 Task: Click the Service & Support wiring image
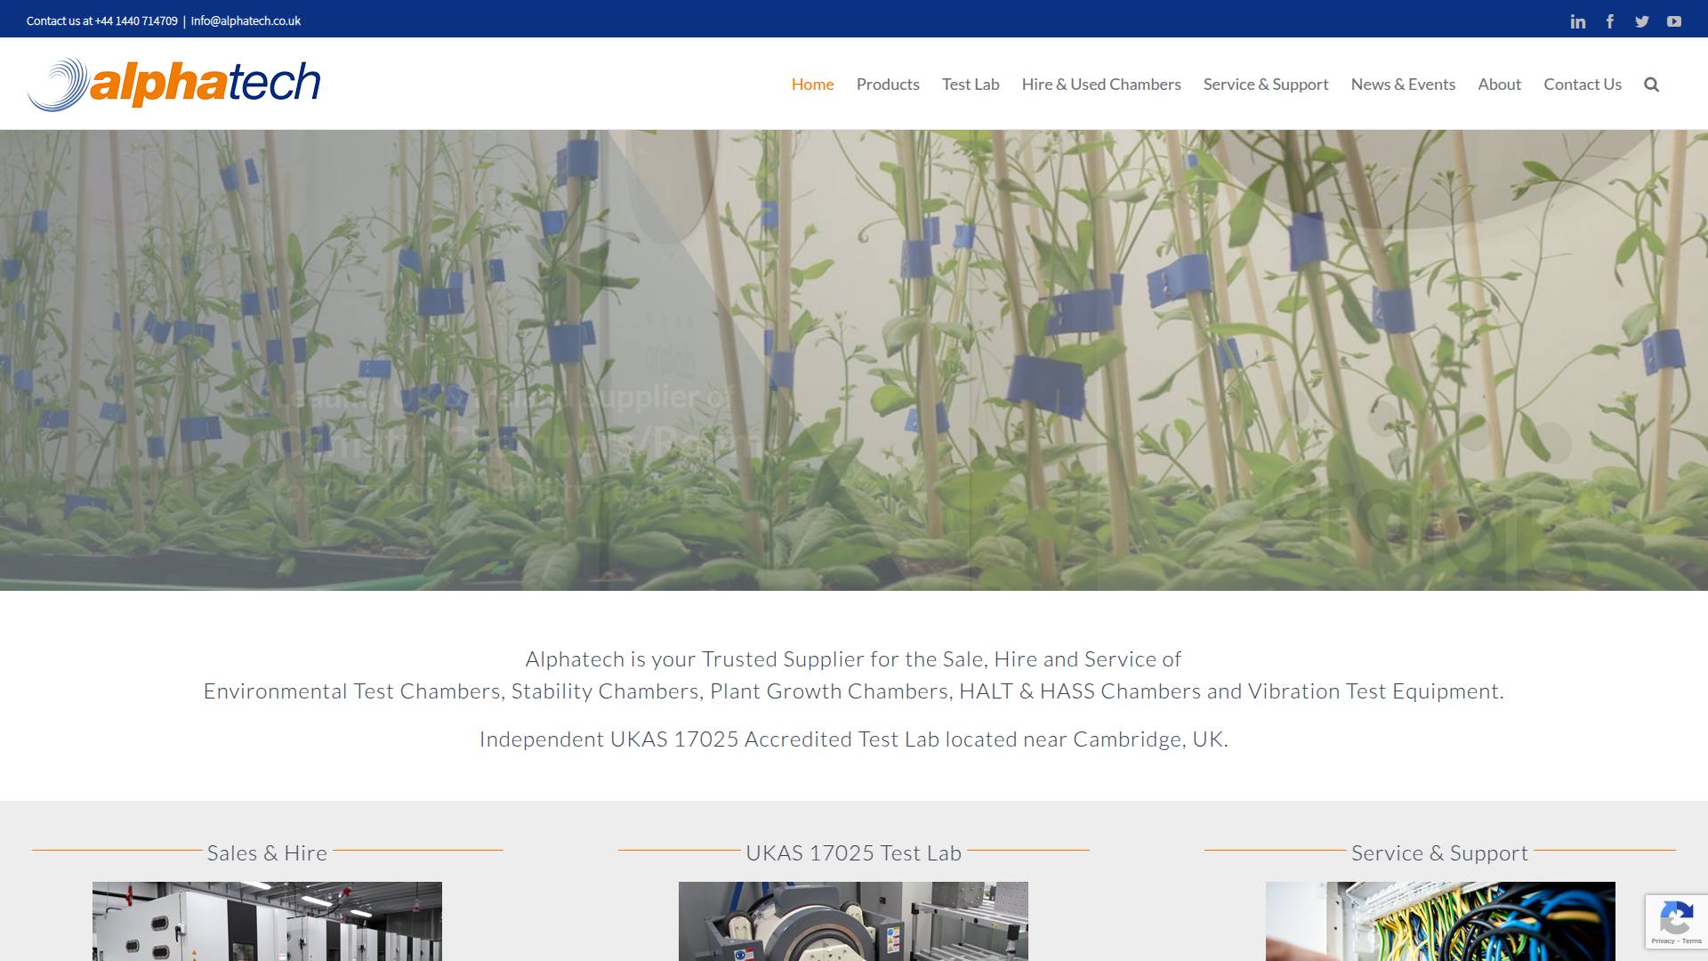(1439, 921)
